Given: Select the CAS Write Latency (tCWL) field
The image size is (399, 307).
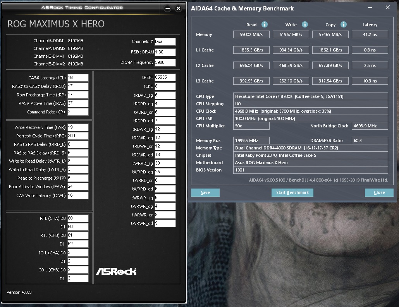Looking at the screenshot, I should point(78,196).
